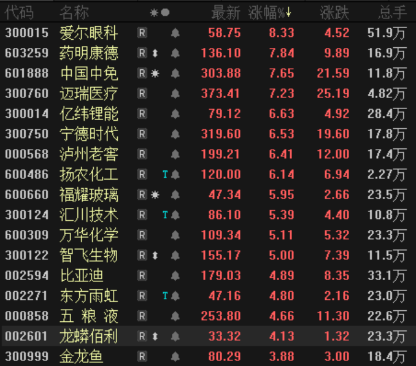416x366 pixels.
Task: Click the bell alert icon for 金龙鱼
Action: (175, 356)
